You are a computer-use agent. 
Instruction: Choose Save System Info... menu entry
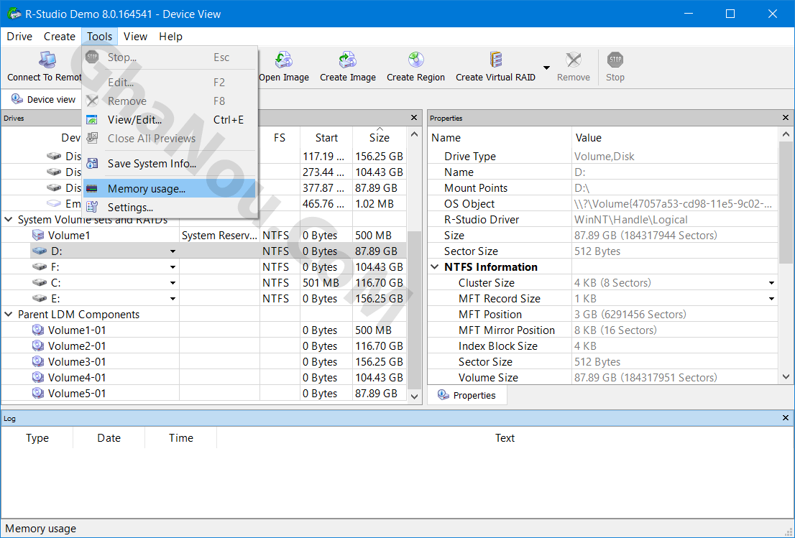click(x=170, y=163)
